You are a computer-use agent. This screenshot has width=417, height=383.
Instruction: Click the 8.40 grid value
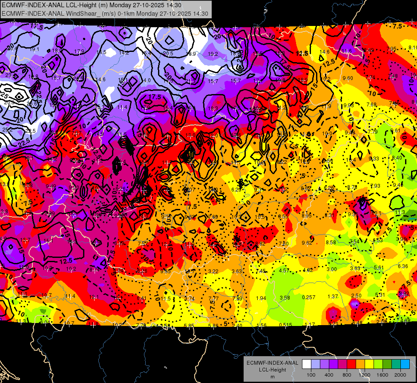coord(397,158)
